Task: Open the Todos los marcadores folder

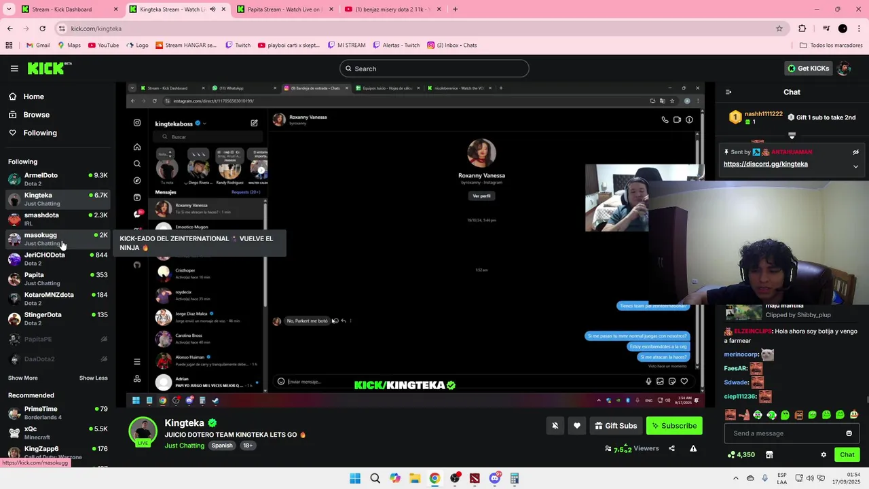Action: pyautogui.click(x=831, y=46)
